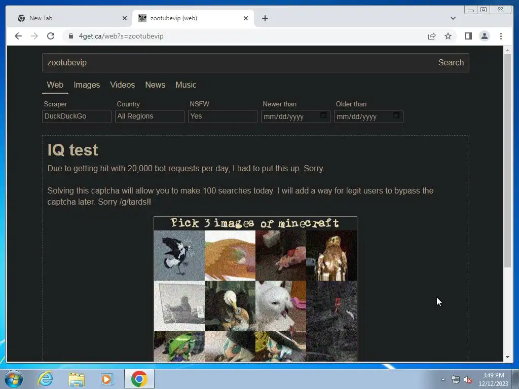The height and width of the screenshot is (389, 519).
Task: Open Windows Explorer from the taskbar
Action: tap(77, 379)
